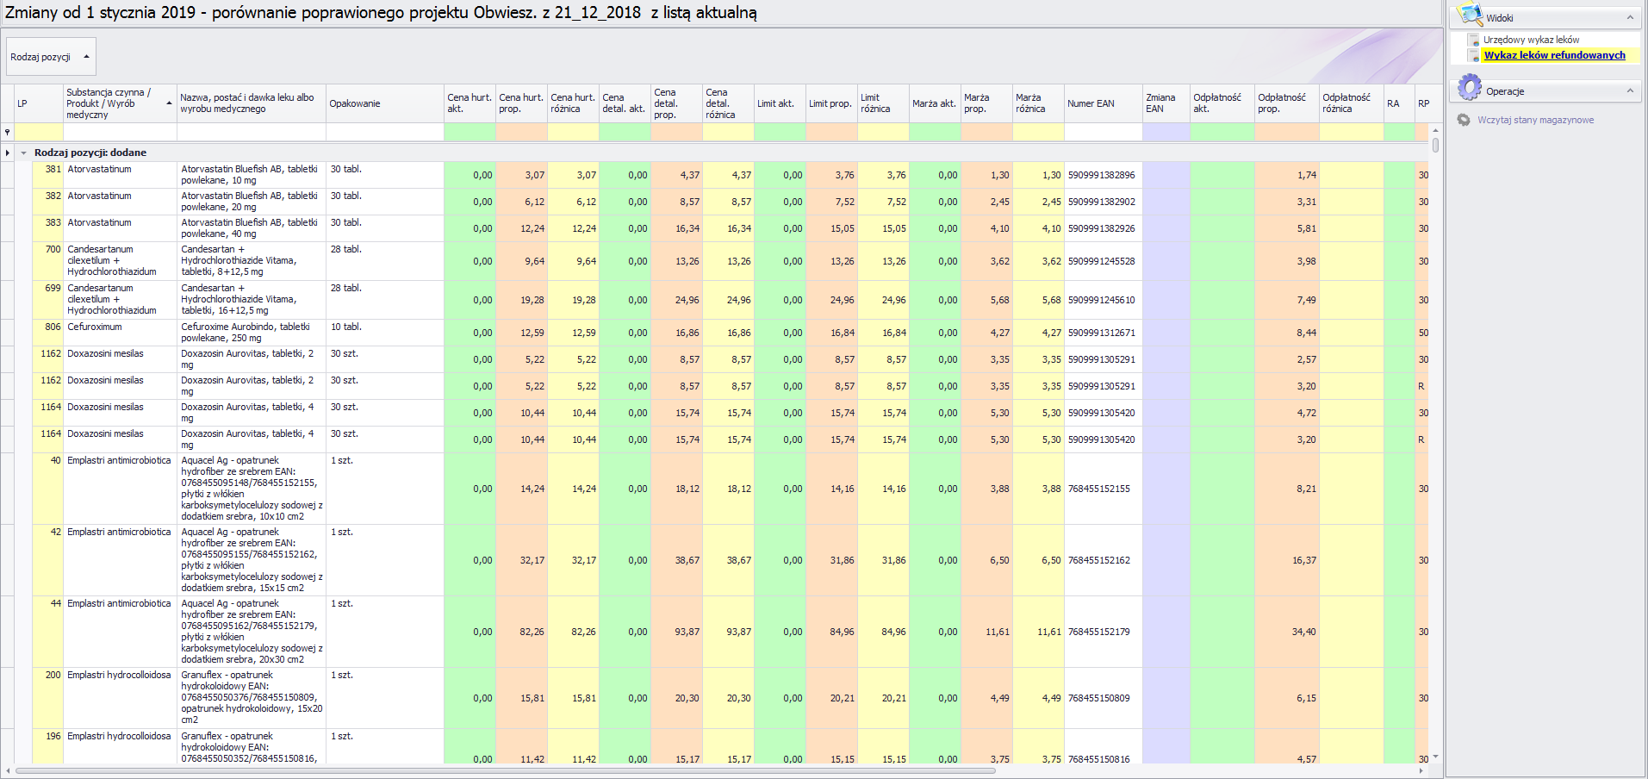Click the Numer EAN column header

(x=1091, y=103)
